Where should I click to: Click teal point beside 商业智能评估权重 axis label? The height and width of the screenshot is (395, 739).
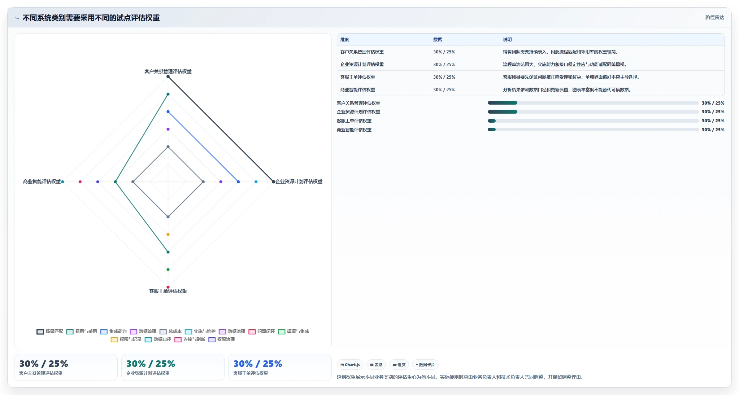pos(62,182)
